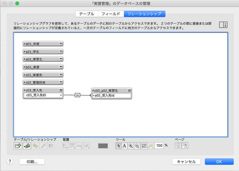Select the zoom out magnifier tool

(137, 146)
